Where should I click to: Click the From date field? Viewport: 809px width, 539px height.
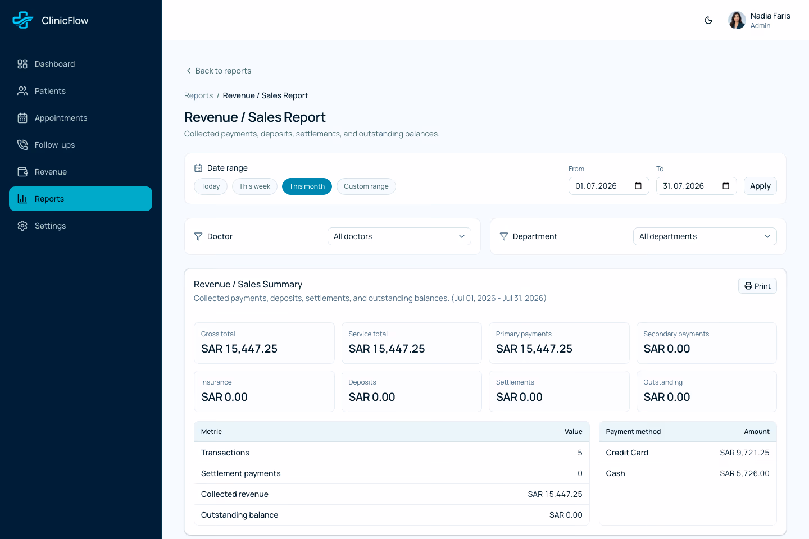[609, 186]
